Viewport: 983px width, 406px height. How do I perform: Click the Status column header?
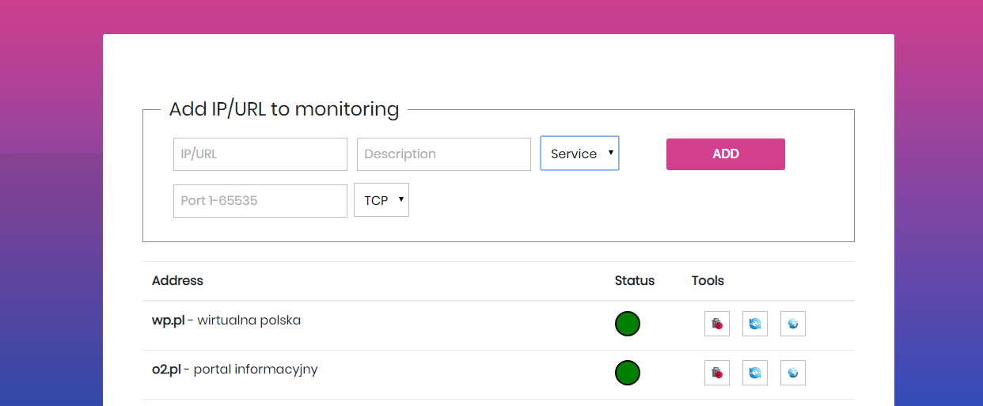tap(635, 281)
